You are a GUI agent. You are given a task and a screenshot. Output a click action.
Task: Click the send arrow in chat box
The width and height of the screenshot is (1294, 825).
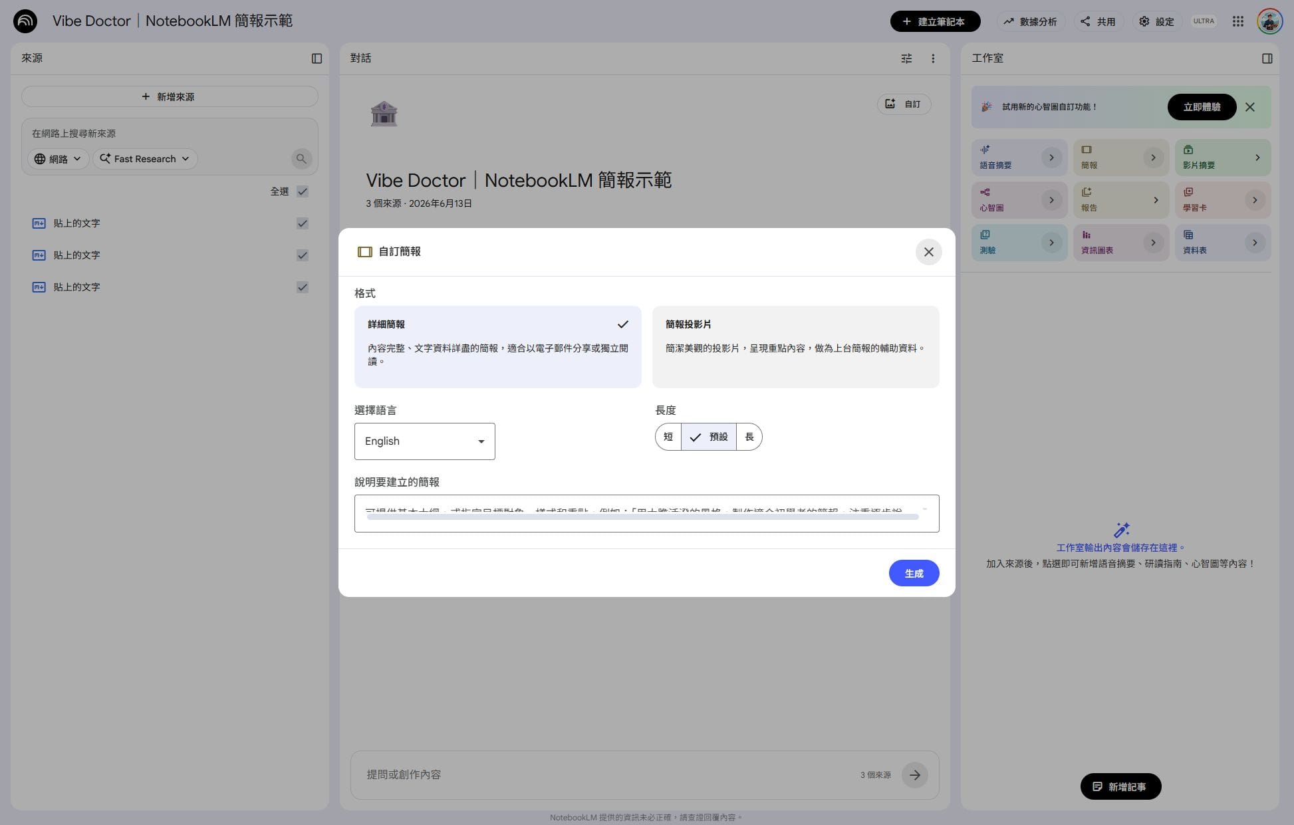point(915,774)
